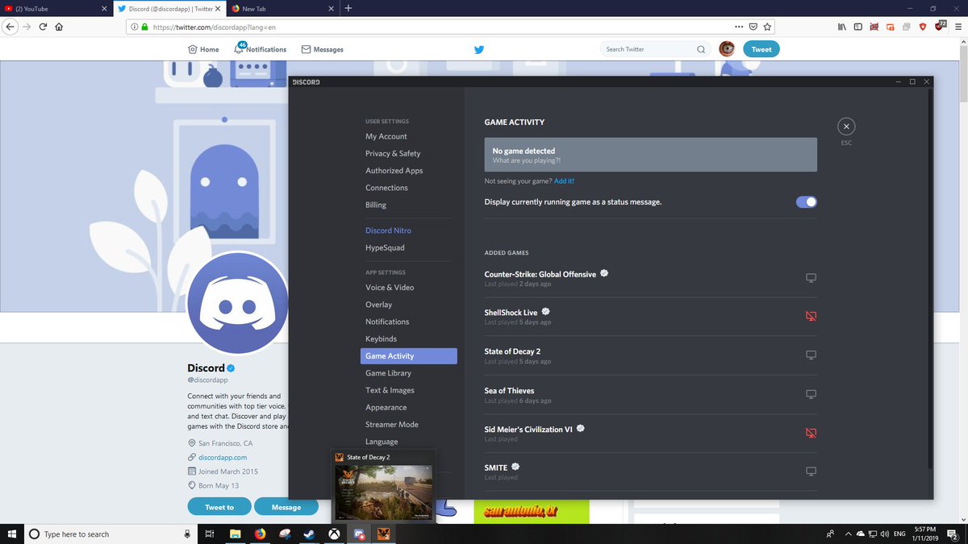Open Xbox app from the taskbar
This screenshot has height=544, width=968.
point(334,534)
